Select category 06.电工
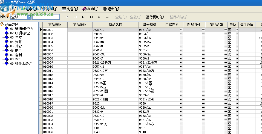This screenshot has width=262, height=134. (x=16, y=50)
